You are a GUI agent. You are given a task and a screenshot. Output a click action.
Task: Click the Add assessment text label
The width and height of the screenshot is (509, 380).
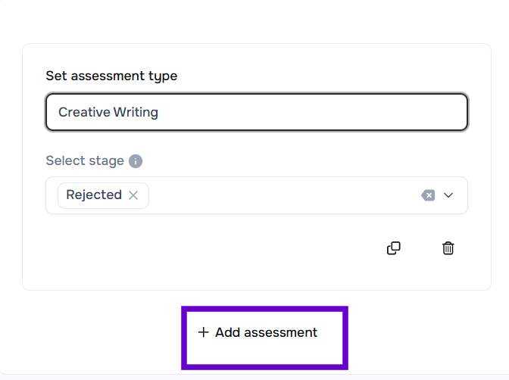[266, 332]
